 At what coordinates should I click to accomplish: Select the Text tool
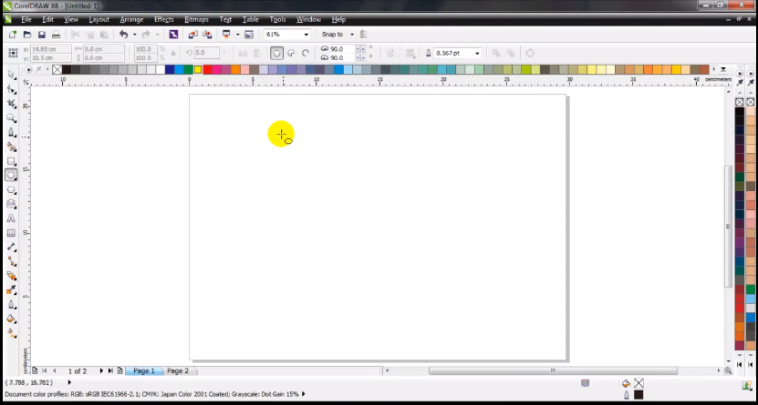click(x=12, y=218)
